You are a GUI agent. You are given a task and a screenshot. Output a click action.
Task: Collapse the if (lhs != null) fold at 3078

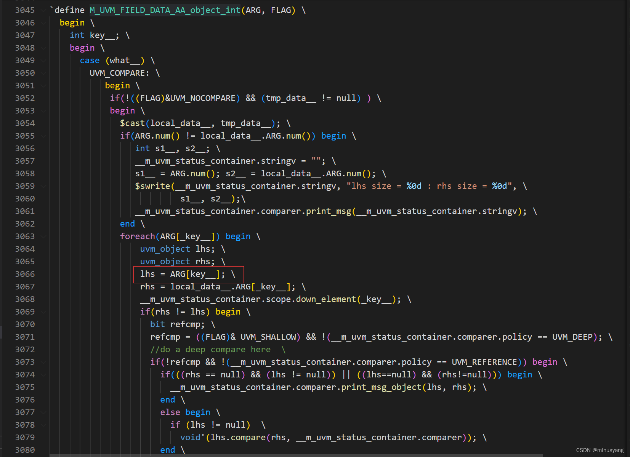coord(43,425)
